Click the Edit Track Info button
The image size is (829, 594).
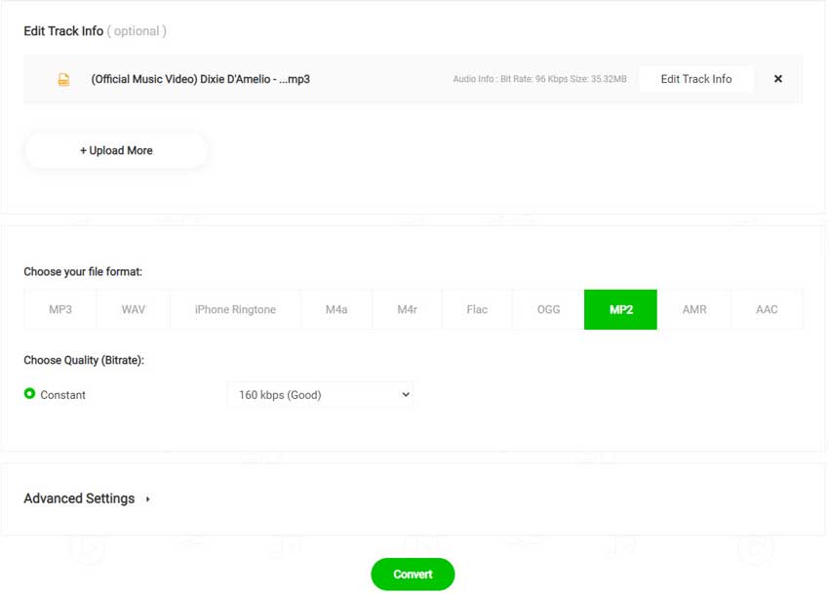click(x=696, y=79)
